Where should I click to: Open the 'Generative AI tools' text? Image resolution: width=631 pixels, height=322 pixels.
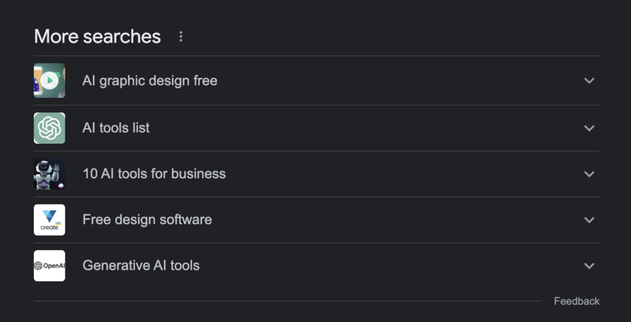point(141,265)
